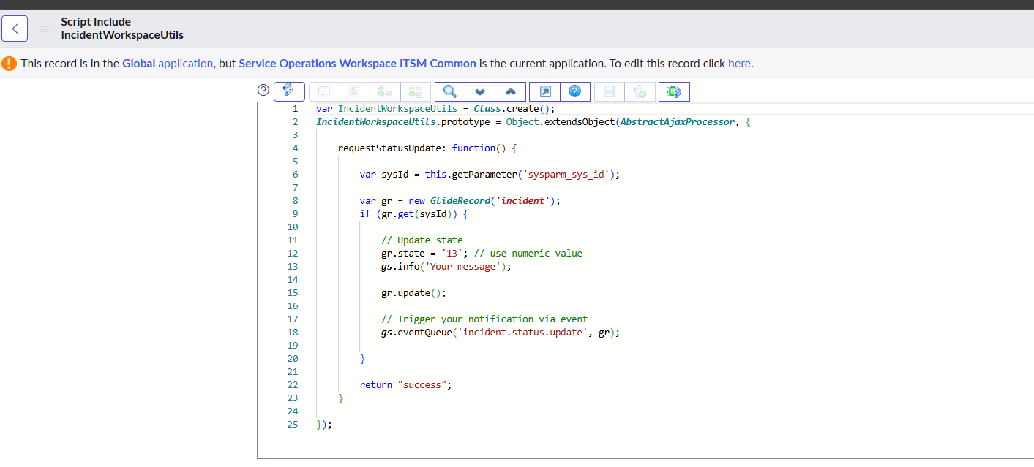The image size is (1034, 467).
Task: Toggle full screen editor mode
Action: pyautogui.click(x=544, y=91)
